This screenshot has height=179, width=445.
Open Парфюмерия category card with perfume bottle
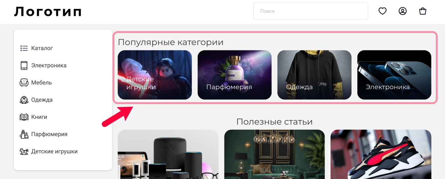[235, 75]
